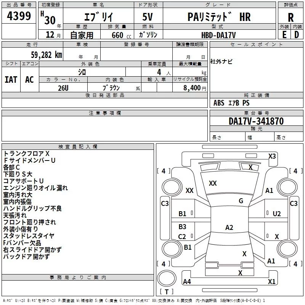The width and height of the screenshot is (305, 305).
Task: Click the X3 mark on front bumper
Action: (272, 156)
